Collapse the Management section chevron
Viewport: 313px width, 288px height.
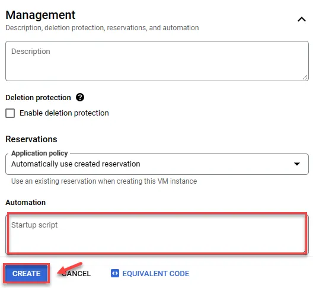click(302, 20)
